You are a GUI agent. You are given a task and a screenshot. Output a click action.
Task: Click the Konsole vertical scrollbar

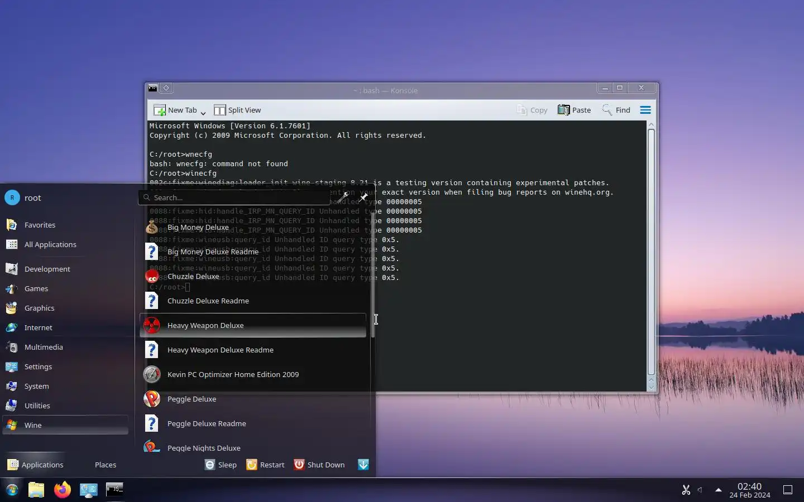click(x=651, y=252)
